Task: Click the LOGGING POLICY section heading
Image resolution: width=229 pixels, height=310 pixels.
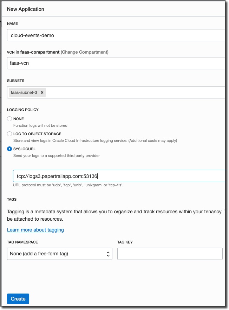Action: [23, 110]
